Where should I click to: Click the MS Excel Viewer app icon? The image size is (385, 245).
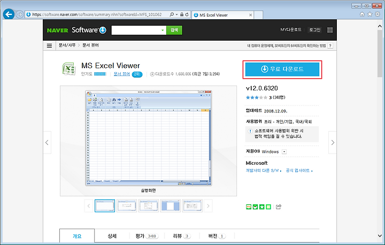pyautogui.click(x=69, y=69)
